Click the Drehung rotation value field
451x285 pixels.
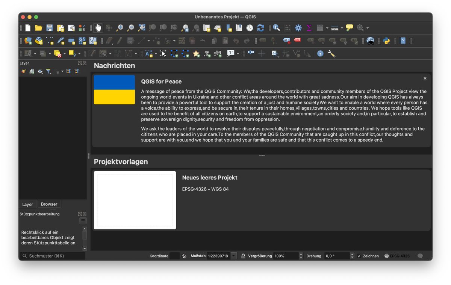pyautogui.click(x=337, y=256)
